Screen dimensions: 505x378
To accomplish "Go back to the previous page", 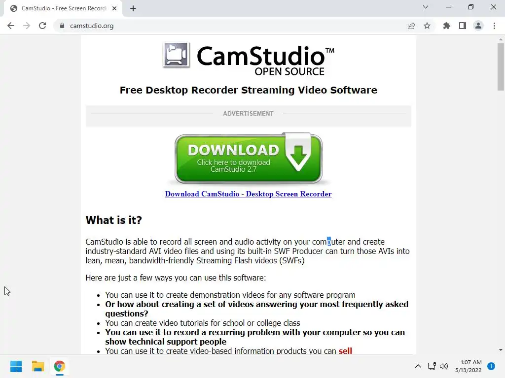I will (11, 26).
